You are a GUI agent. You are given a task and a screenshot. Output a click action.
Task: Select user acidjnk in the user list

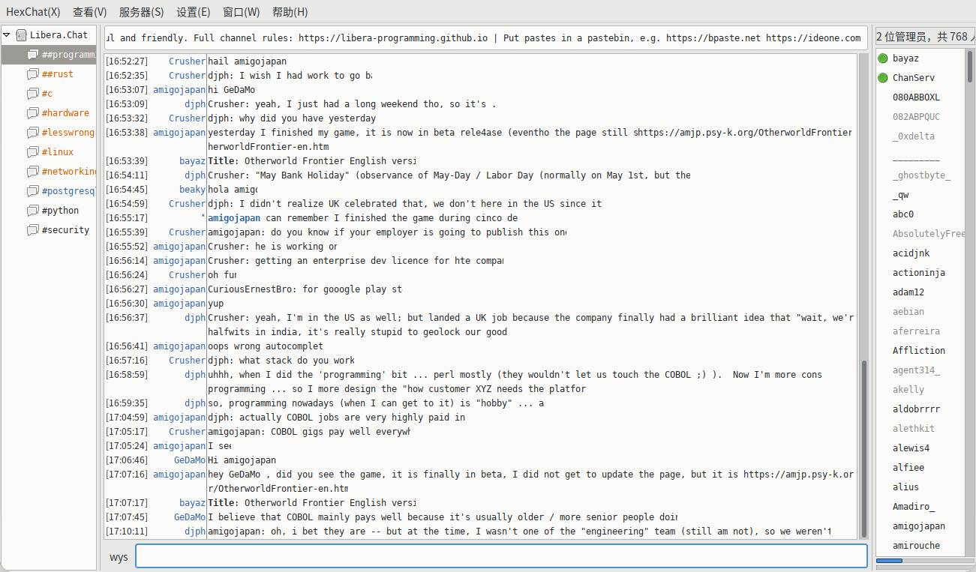[911, 253]
